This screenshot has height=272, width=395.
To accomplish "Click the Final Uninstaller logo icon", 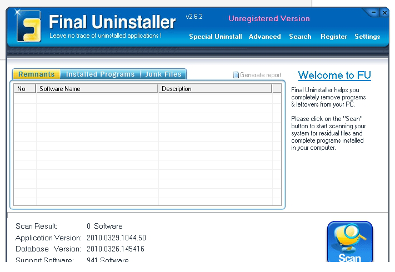I will tap(28, 26).
